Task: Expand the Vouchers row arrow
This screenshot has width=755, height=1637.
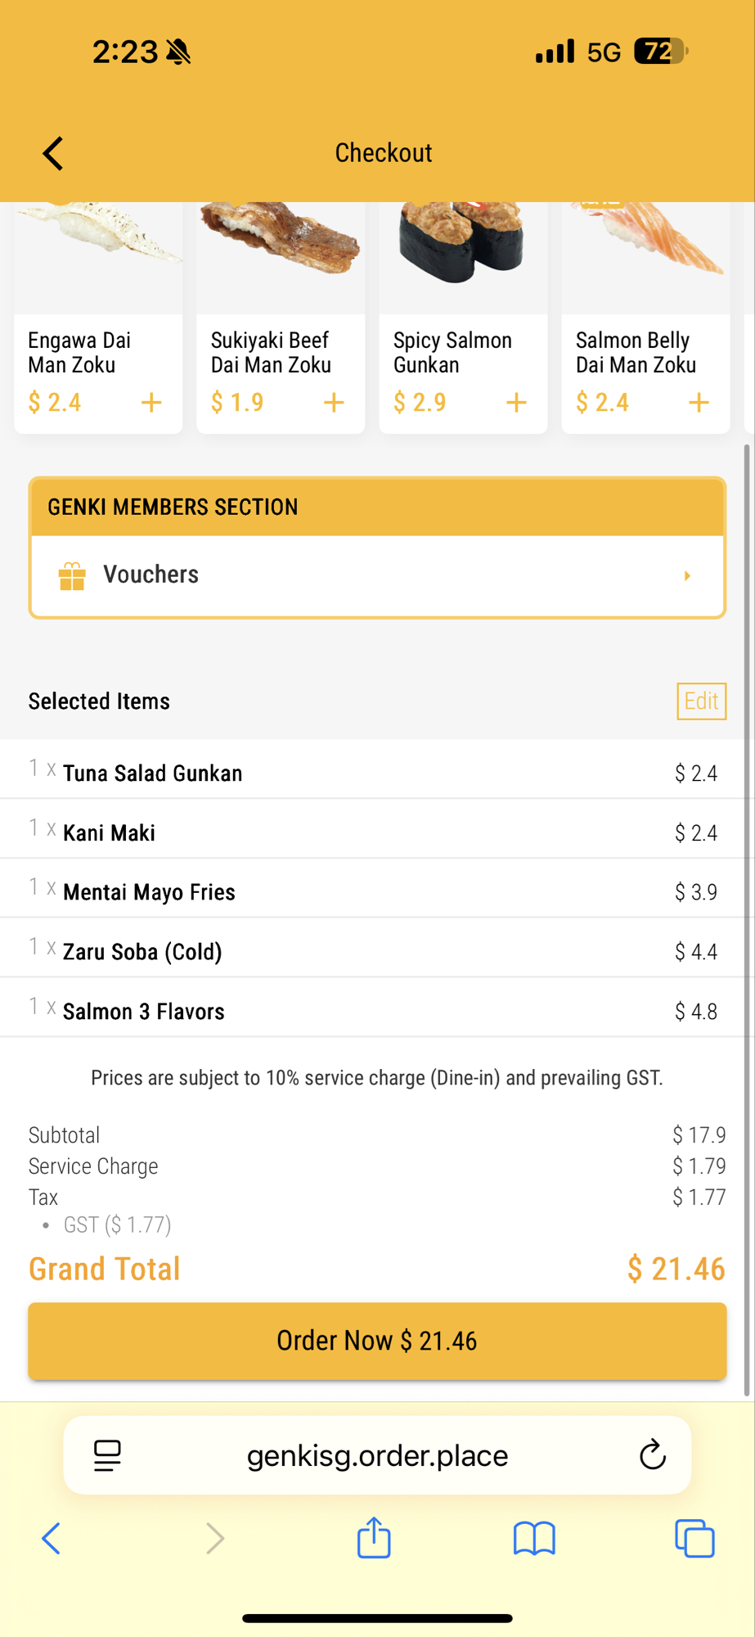Action: tap(687, 575)
